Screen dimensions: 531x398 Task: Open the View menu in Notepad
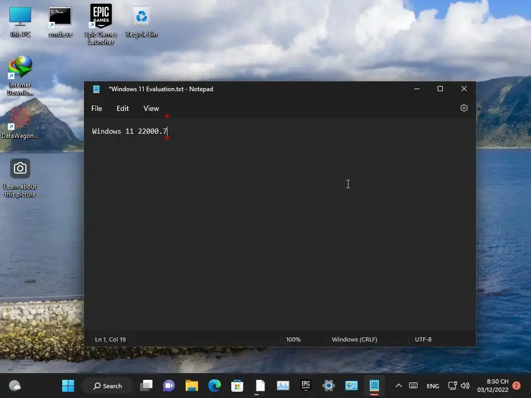[151, 108]
